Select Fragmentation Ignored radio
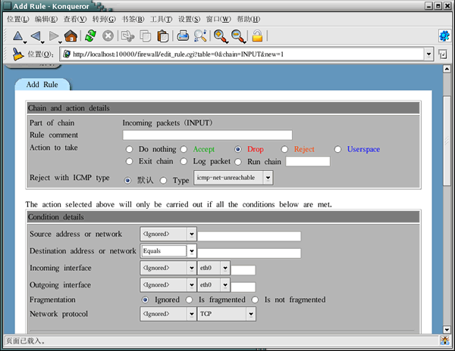The height and width of the screenshot is (351, 455). tap(145, 300)
